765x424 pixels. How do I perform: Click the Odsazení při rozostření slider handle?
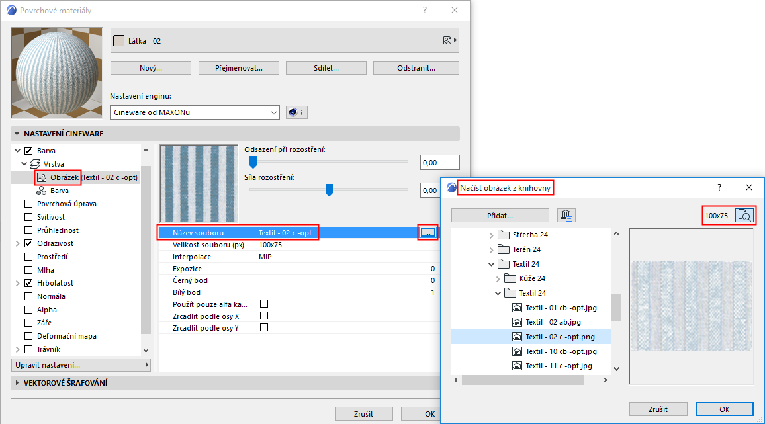pos(253,162)
